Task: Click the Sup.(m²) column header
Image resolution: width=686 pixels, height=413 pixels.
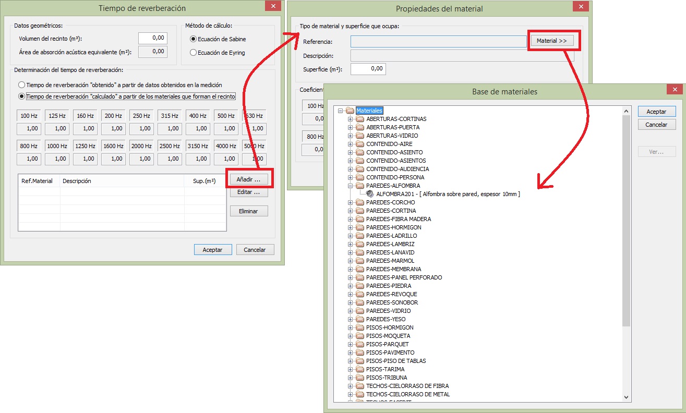Action: point(205,181)
